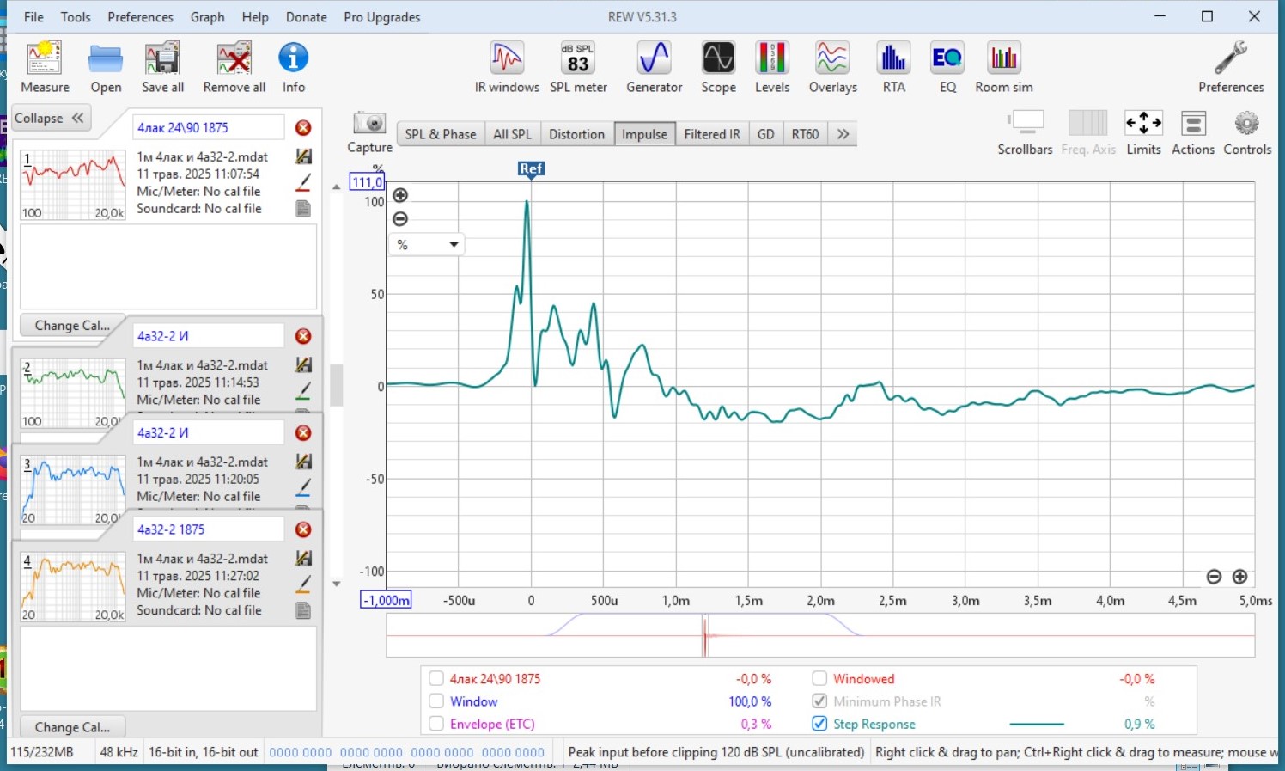Save the measurement dated 11:07:54
1285x771 pixels.
coord(303,156)
